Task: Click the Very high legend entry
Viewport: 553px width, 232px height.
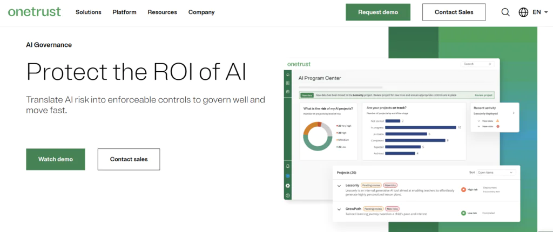Action: point(344,126)
